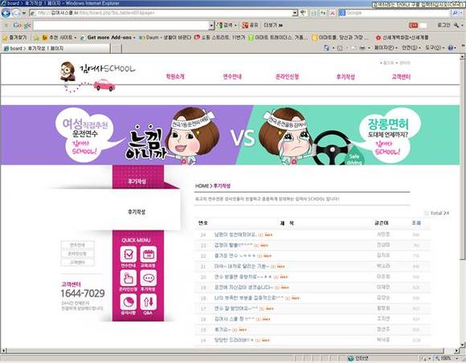Open the Google toolbar search box dropdown
The width and height of the screenshot is (466, 363).
pyautogui.click(x=211, y=26)
